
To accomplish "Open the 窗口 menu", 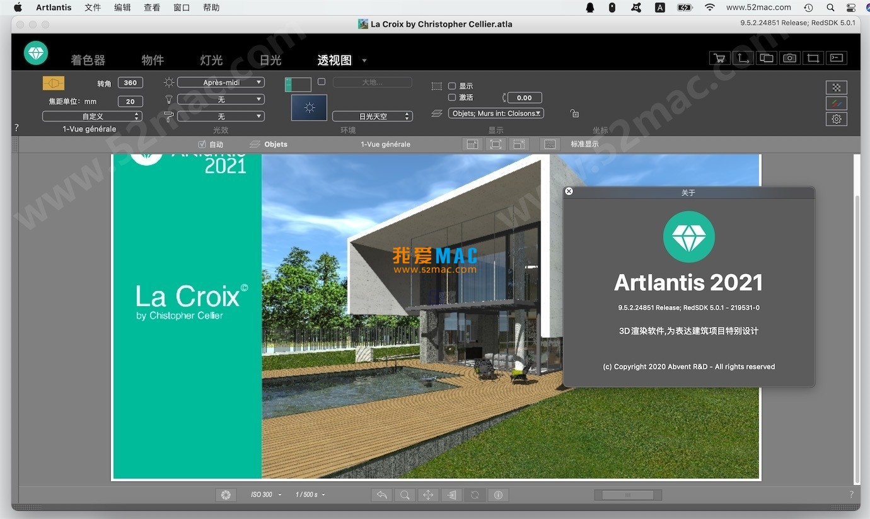I will click(x=182, y=8).
